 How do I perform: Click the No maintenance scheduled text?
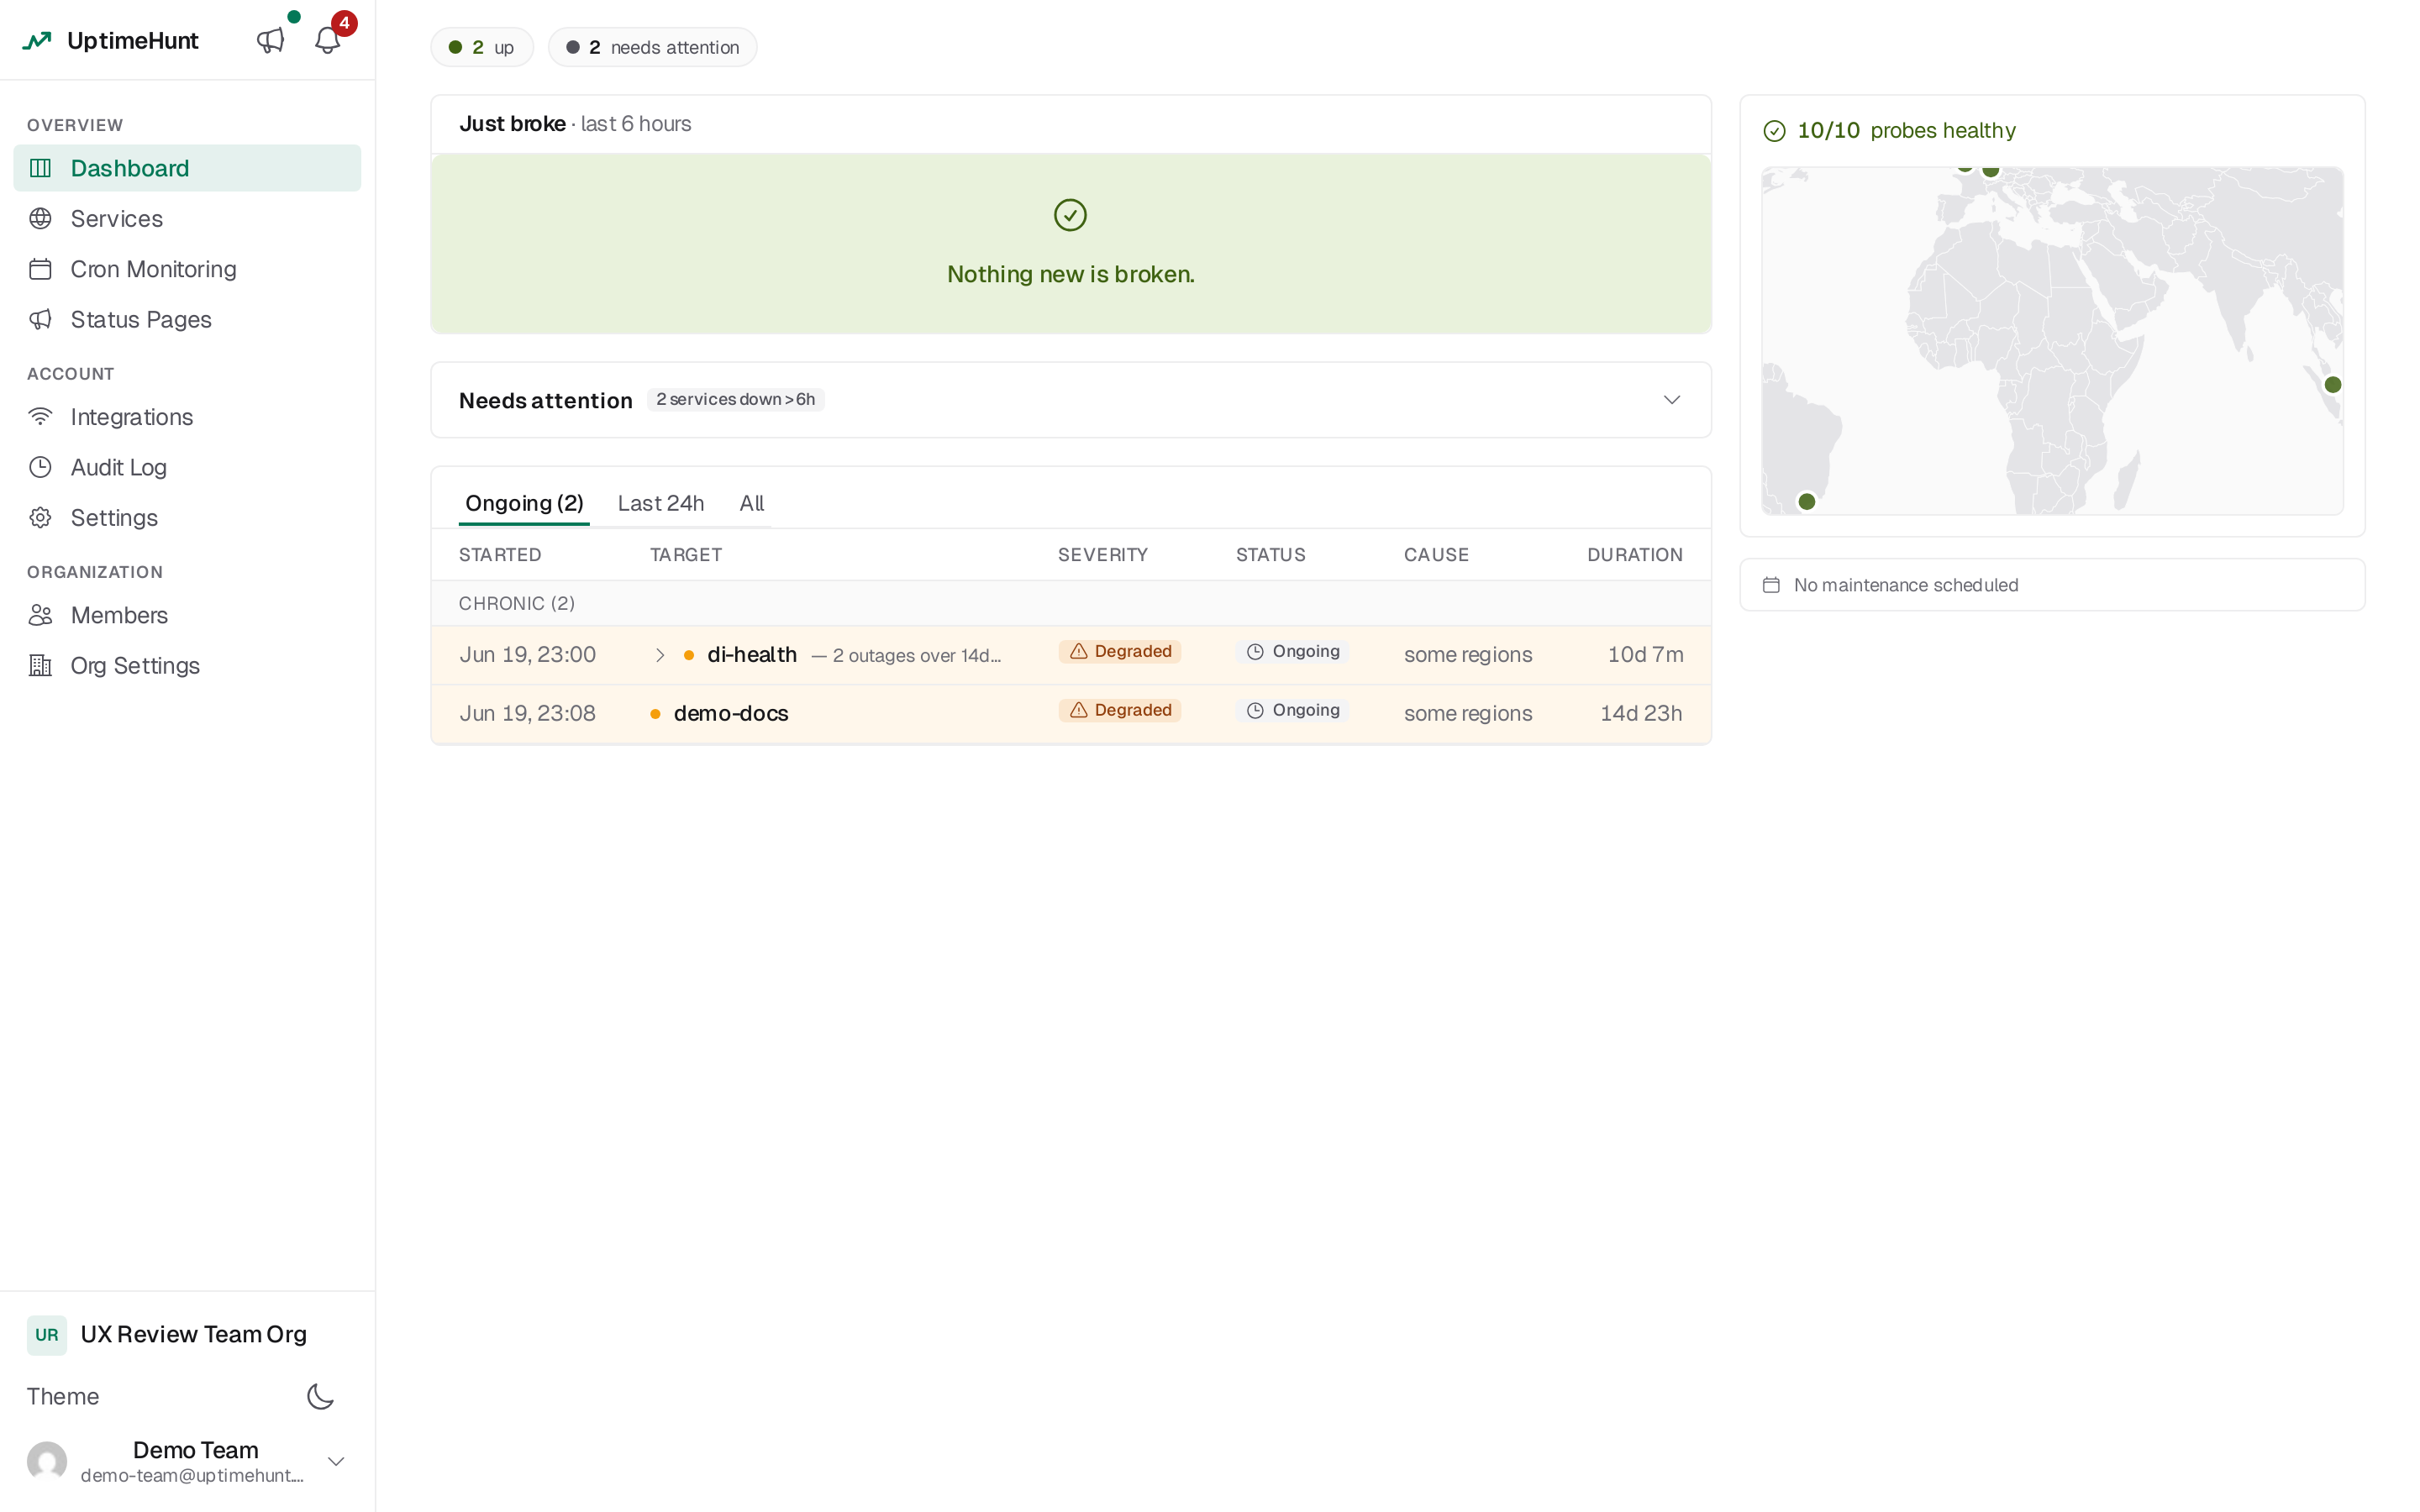tap(1906, 585)
